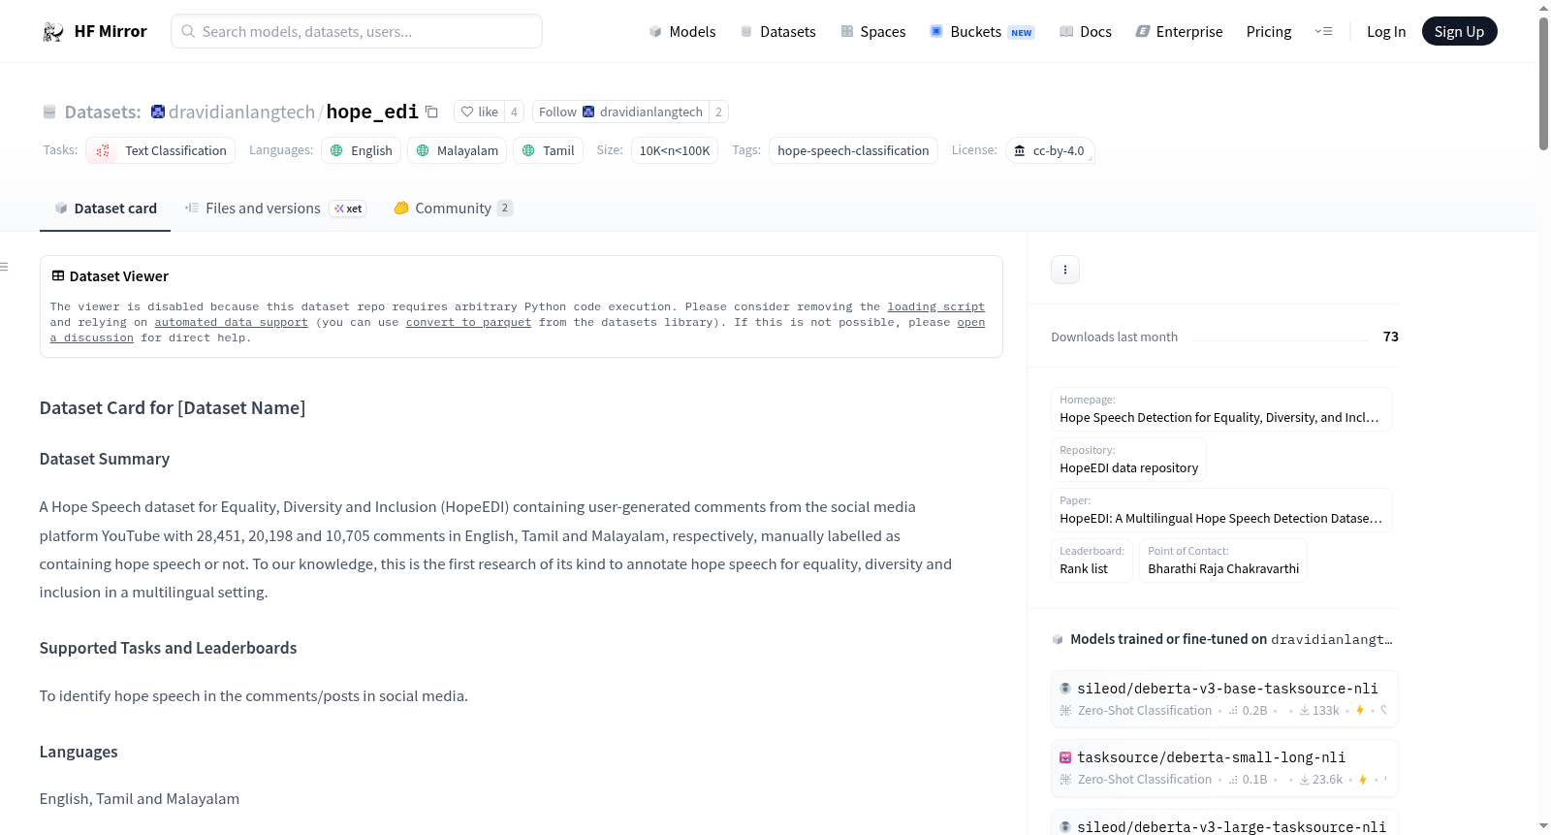Click the globe icon next to Tamil
Screen dimensions: 1551x835
point(528,151)
